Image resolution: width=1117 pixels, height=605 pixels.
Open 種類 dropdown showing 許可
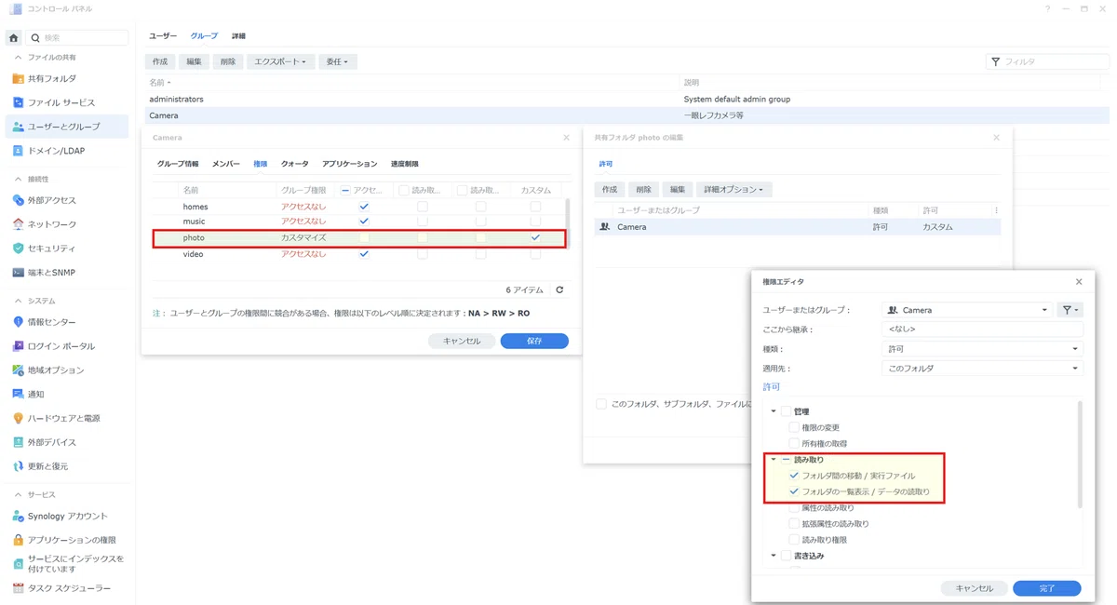pyautogui.click(x=982, y=349)
